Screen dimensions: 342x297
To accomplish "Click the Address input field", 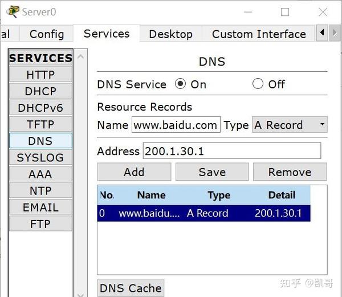I will tap(232, 151).
